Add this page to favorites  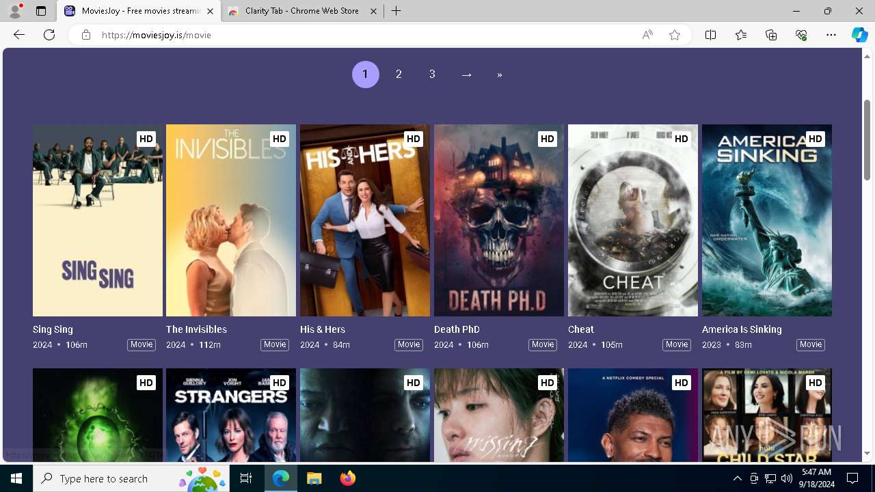click(675, 35)
